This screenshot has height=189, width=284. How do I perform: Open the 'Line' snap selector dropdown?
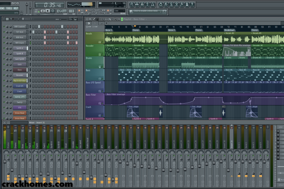[120, 11]
